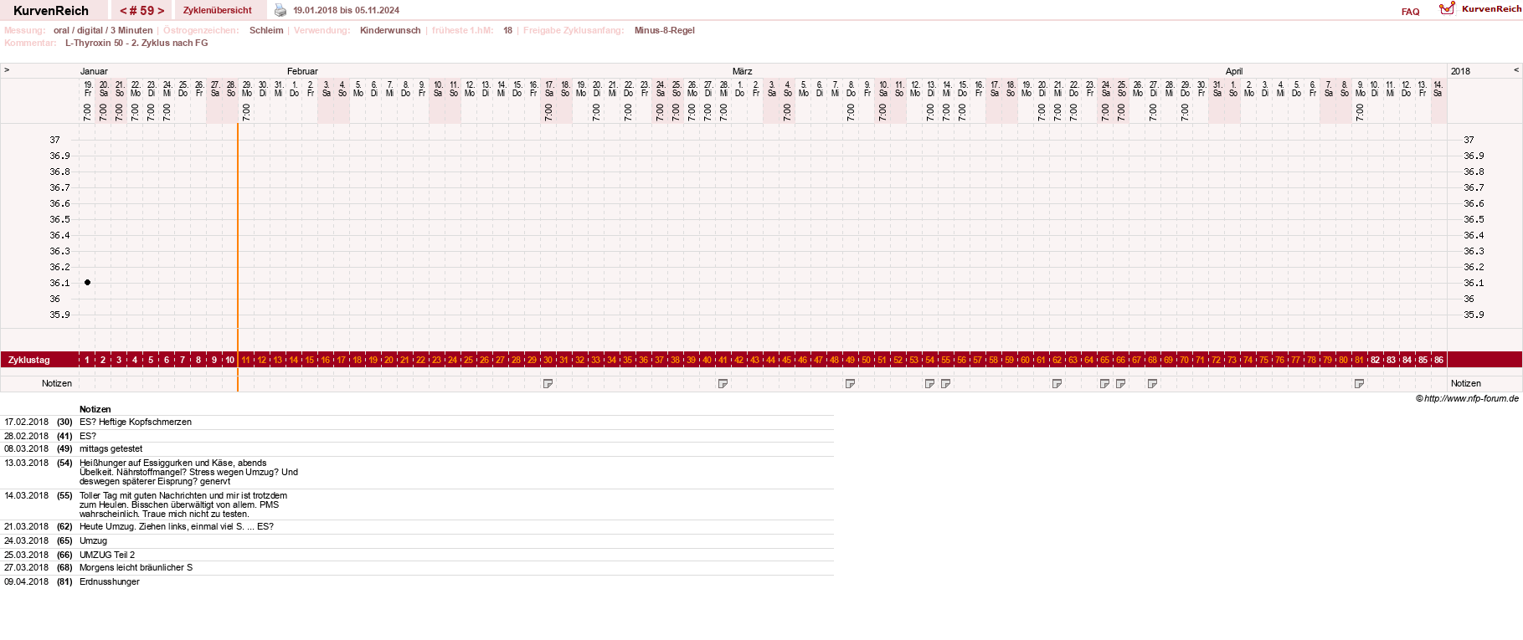Click the note 'ES? Heftige Kopfschmerzen'
This screenshot has width=1523, height=640.
pos(136,422)
